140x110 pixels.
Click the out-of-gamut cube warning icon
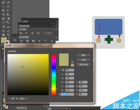coord(72,62)
